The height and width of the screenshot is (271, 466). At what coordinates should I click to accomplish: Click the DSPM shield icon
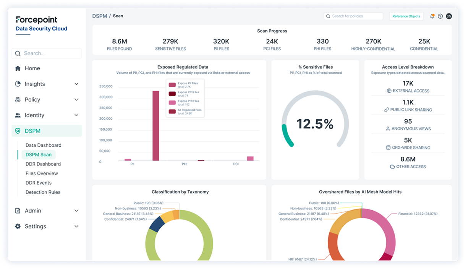click(x=18, y=131)
